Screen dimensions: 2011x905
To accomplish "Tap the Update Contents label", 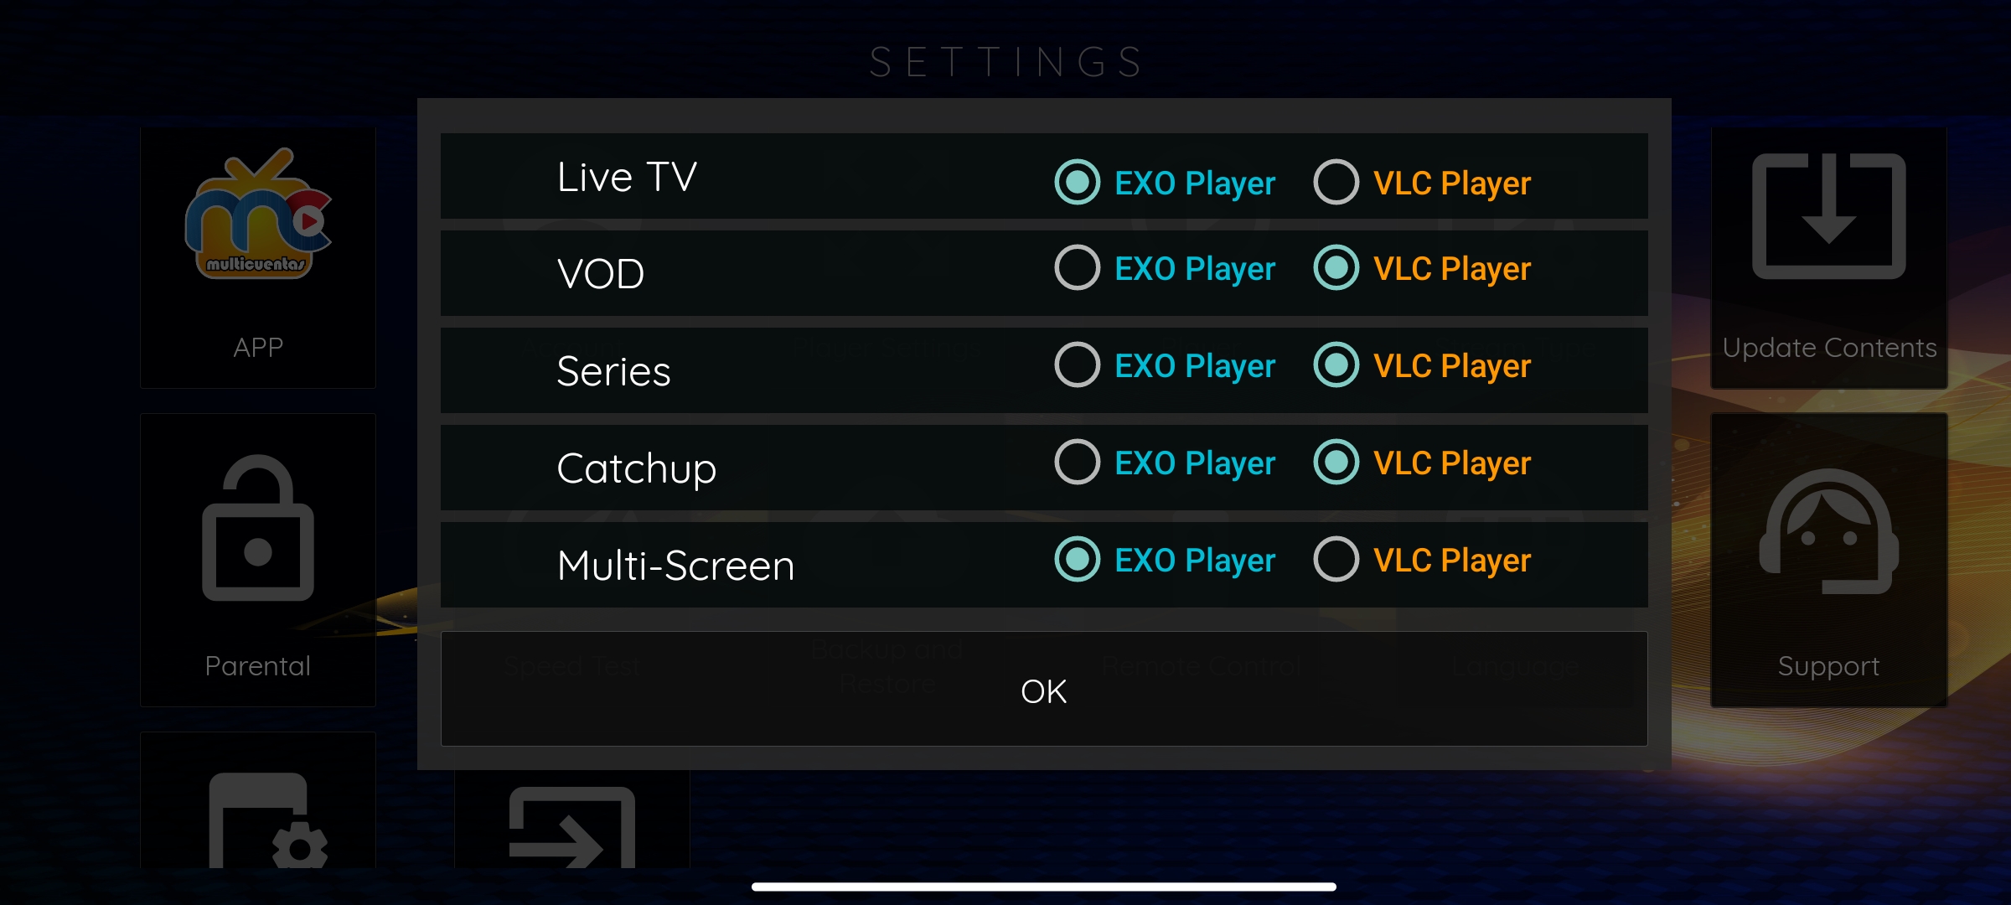I will [x=1829, y=347].
